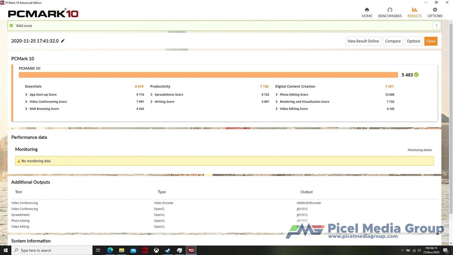Viewport: 453px width, 255px height.
Task: Open Steam from the taskbar
Action: click(168, 250)
